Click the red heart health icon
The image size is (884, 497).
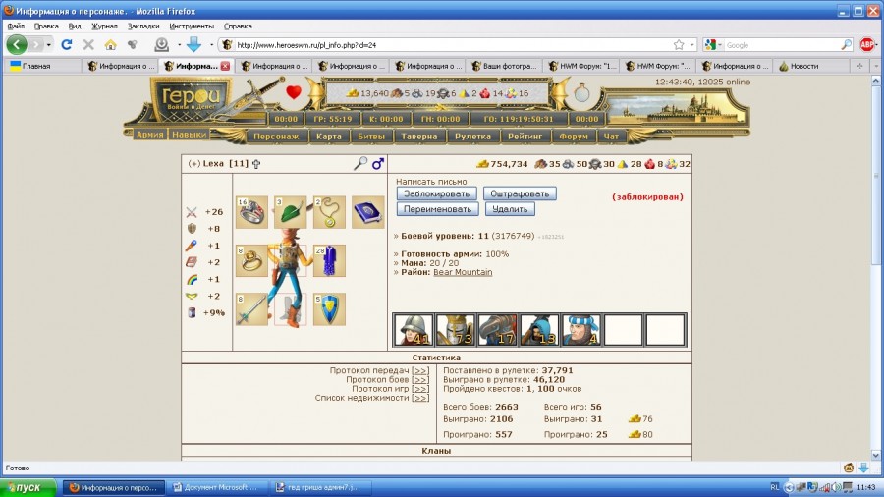tap(293, 92)
